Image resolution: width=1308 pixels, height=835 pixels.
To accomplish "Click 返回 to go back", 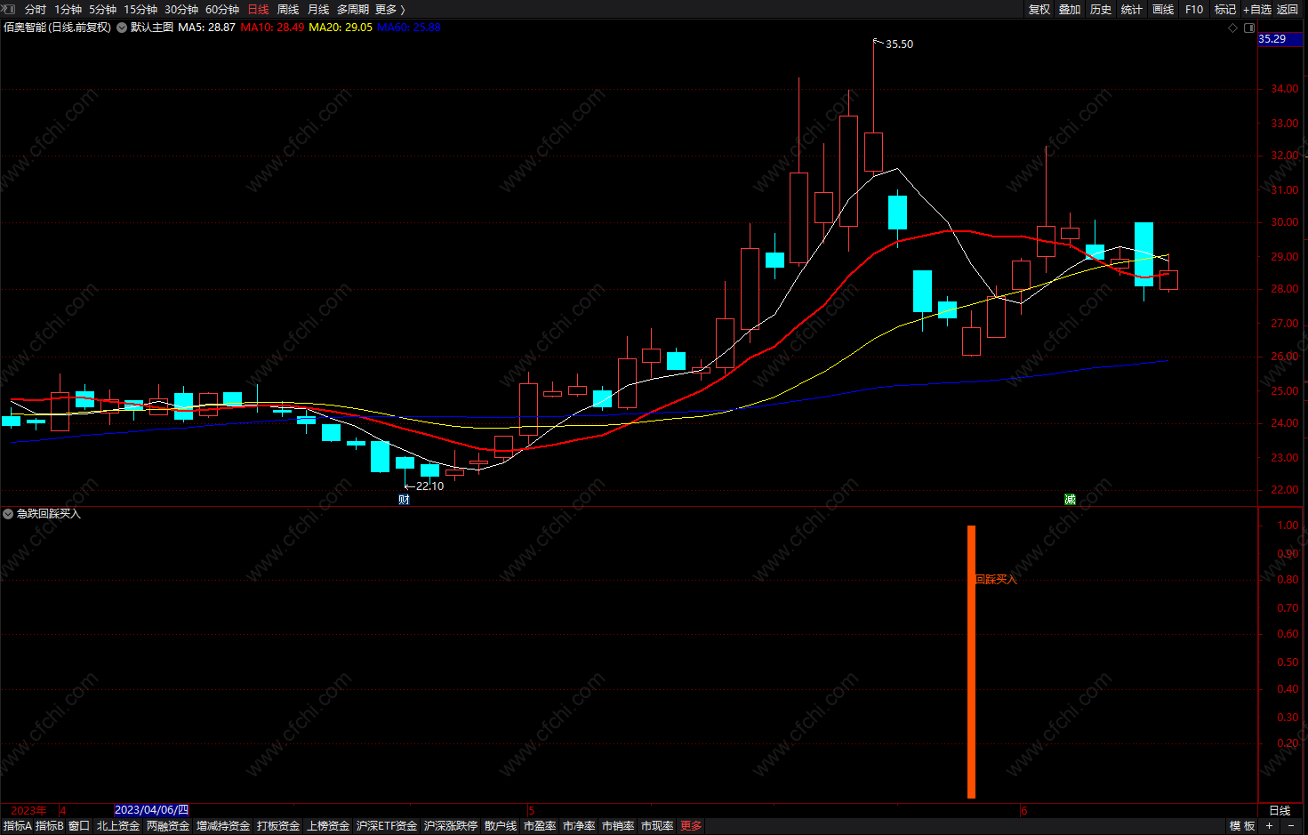I will [1288, 10].
